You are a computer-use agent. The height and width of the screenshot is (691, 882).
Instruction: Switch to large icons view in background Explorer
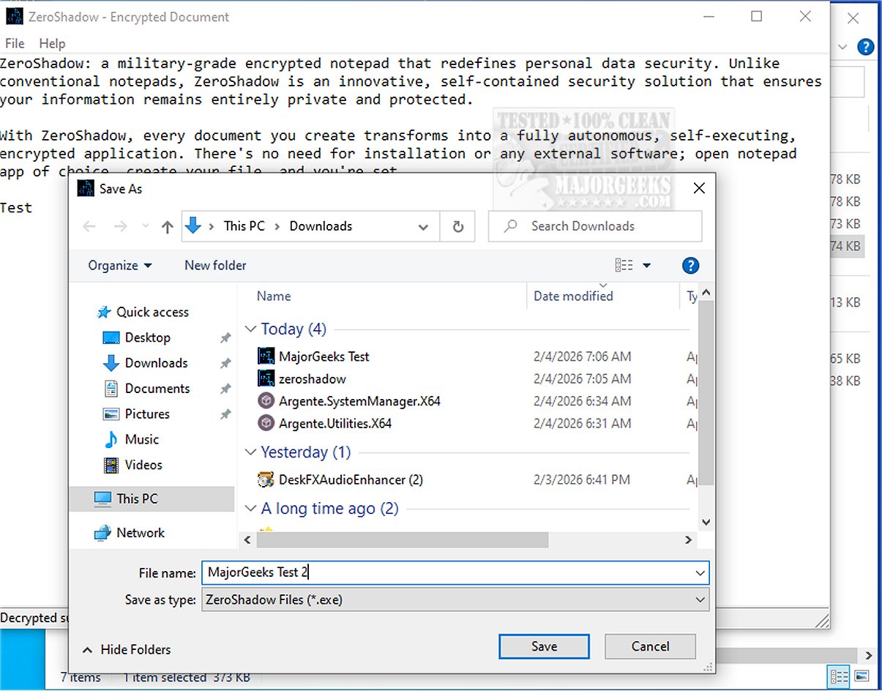pyautogui.click(x=861, y=676)
